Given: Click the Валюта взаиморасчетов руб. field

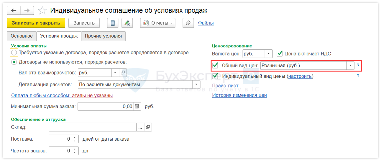Looking at the screenshot, I should [95, 72].
